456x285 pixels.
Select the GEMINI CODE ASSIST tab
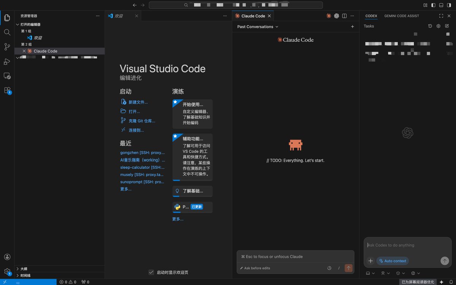402,16
